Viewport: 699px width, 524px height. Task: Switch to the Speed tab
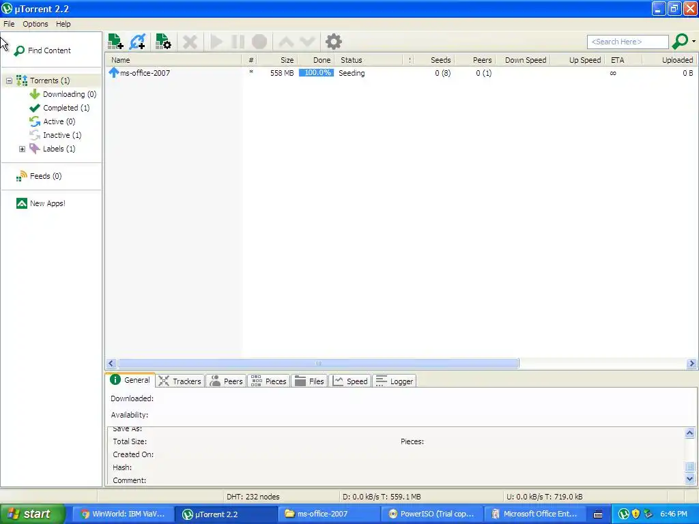(x=350, y=381)
